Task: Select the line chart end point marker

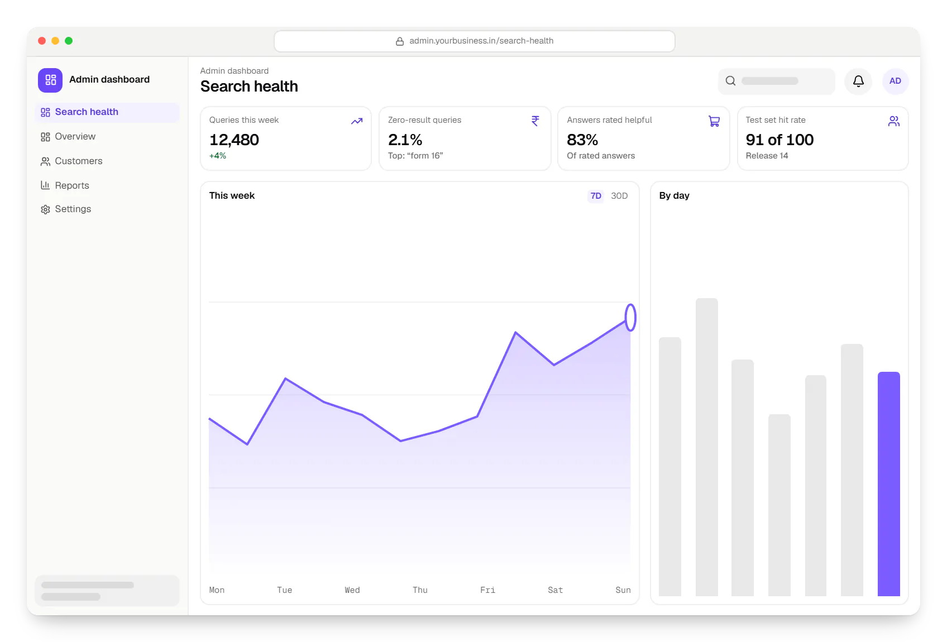Action: pyautogui.click(x=630, y=318)
